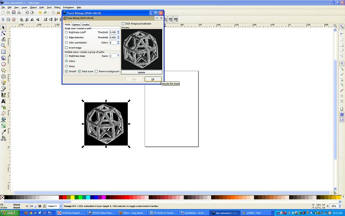Click the Update preview button
This screenshot has height=216, width=345.
coord(141,72)
